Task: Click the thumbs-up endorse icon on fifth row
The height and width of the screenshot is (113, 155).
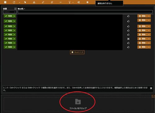Action: pyautogui.click(x=128, y=35)
